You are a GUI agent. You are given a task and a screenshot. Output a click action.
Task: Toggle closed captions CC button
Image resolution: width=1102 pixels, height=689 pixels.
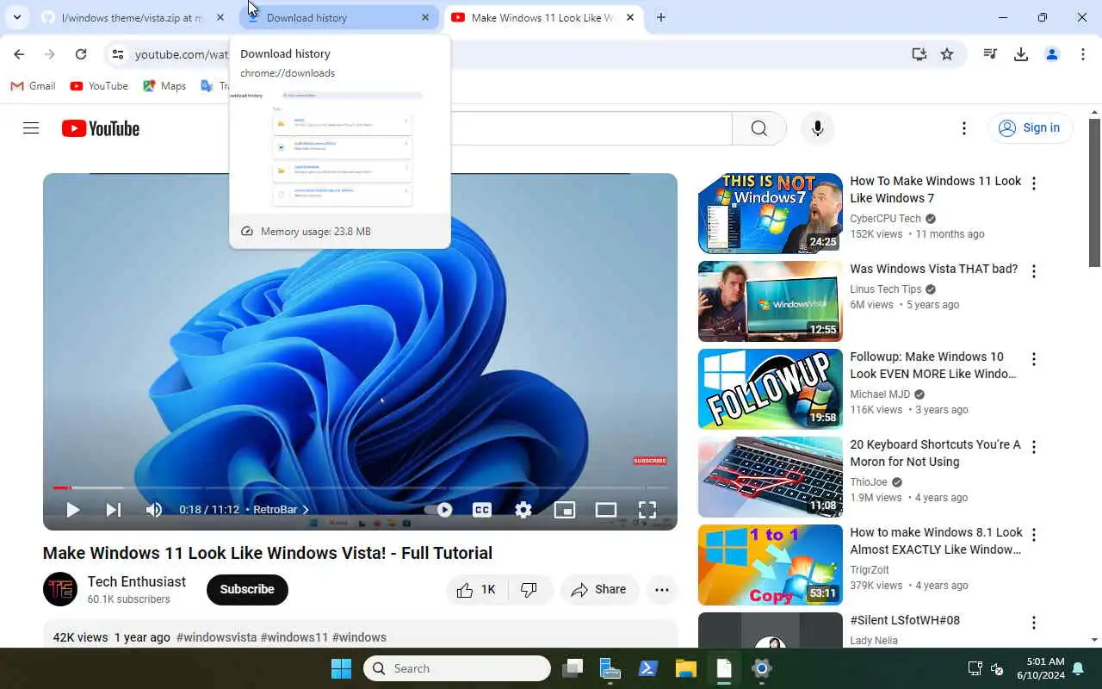(x=482, y=510)
